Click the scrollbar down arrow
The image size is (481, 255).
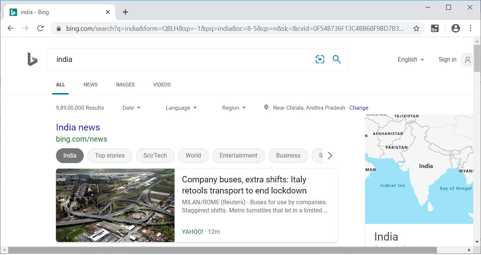click(x=477, y=242)
